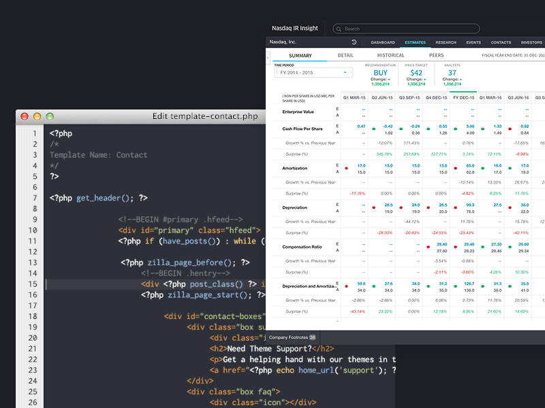Go to previous time period with left arrow
The width and height of the screenshot is (545, 408).
pos(277,73)
